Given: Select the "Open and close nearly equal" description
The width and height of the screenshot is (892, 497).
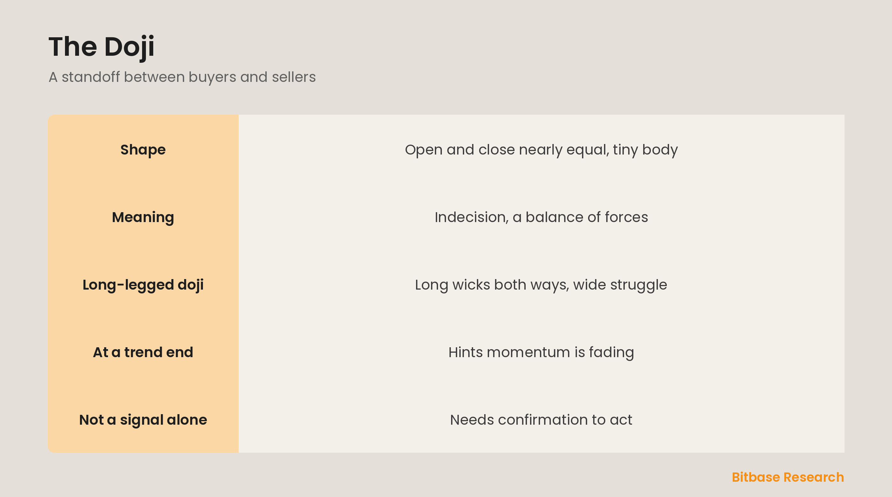Looking at the screenshot, I should (x=541, y=150).
